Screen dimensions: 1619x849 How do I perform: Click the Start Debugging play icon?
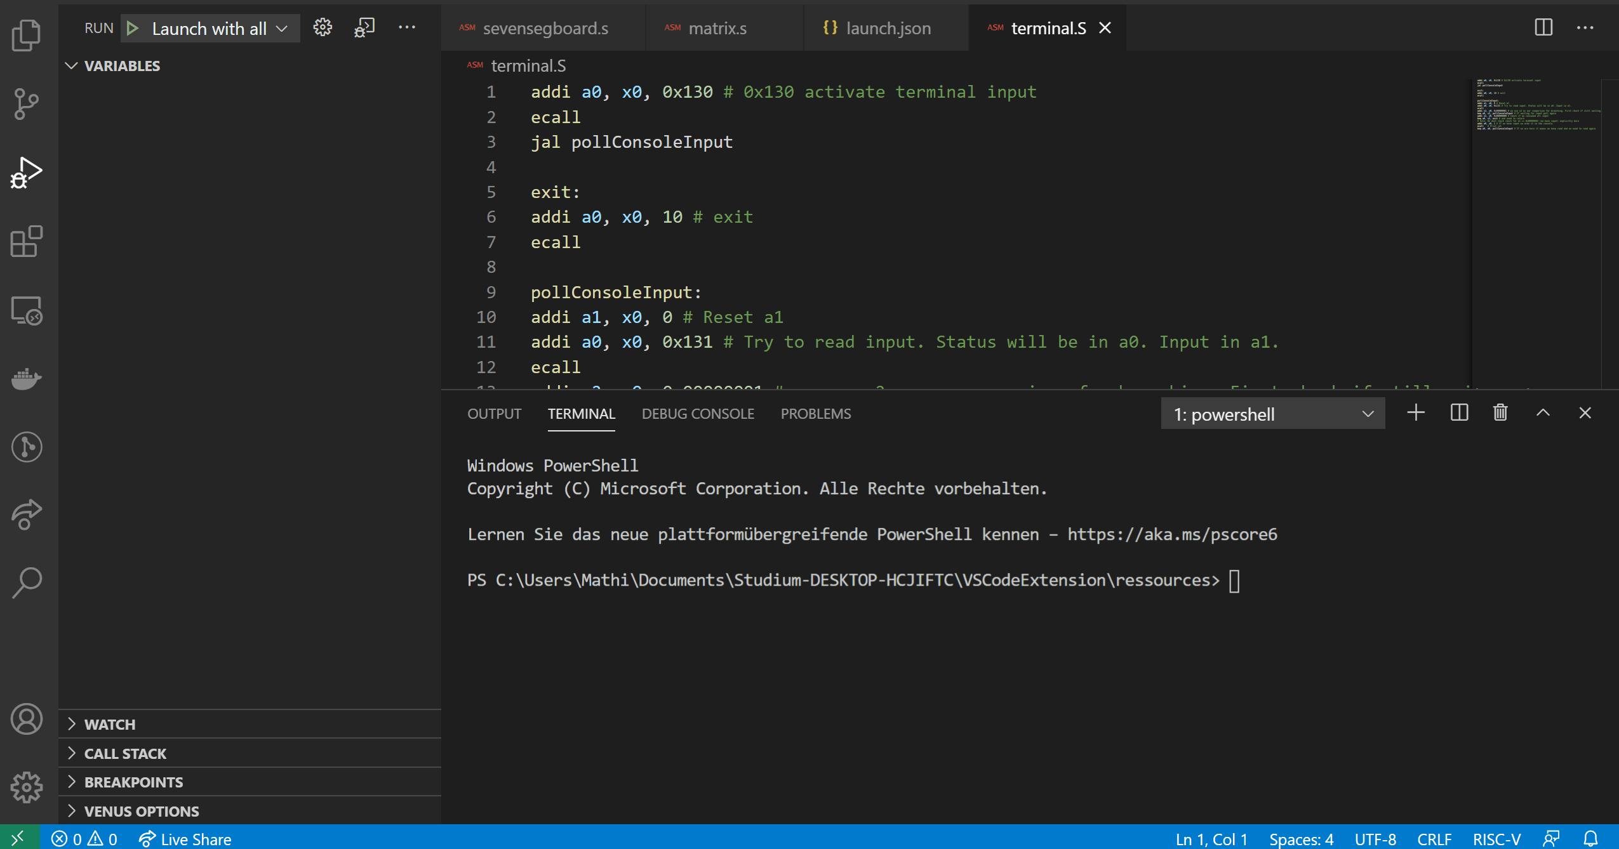(132, 29)
